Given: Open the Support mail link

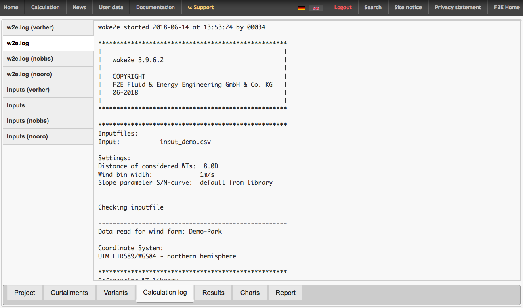Looking at the screenshot, I should pos(201,8).
